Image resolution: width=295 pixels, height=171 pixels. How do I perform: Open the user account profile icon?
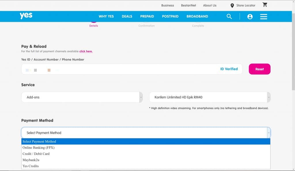tap(250, 17)
